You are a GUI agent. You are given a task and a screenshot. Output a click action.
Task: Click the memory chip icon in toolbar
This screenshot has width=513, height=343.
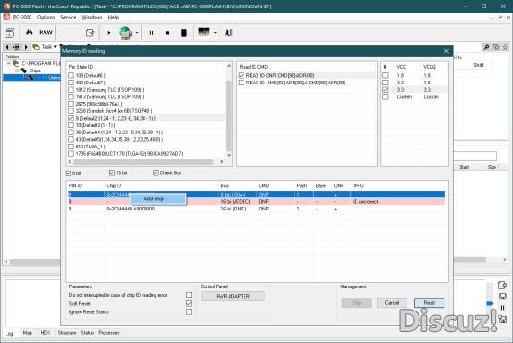(x=184, y=32)
